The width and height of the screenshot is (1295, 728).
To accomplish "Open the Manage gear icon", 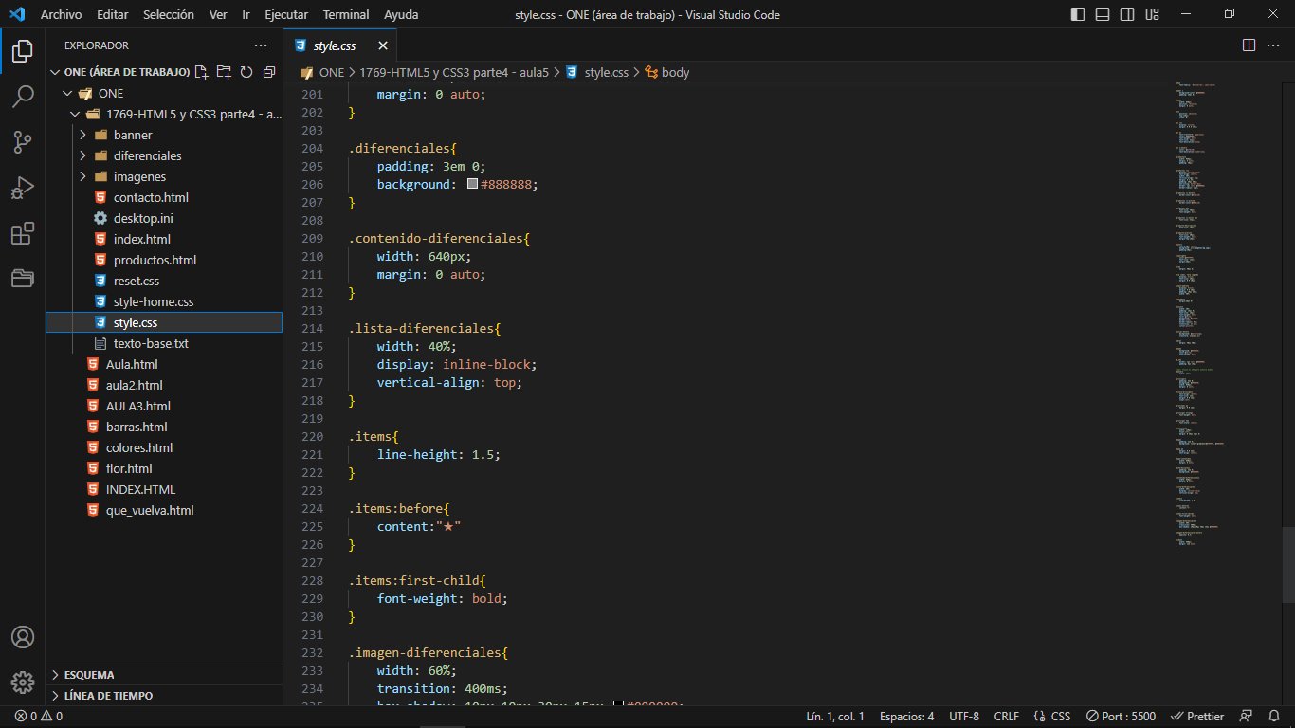I will [23, 682].
